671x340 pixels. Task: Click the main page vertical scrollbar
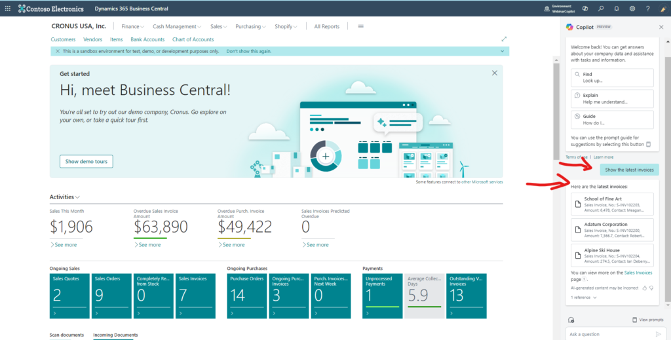556,111
